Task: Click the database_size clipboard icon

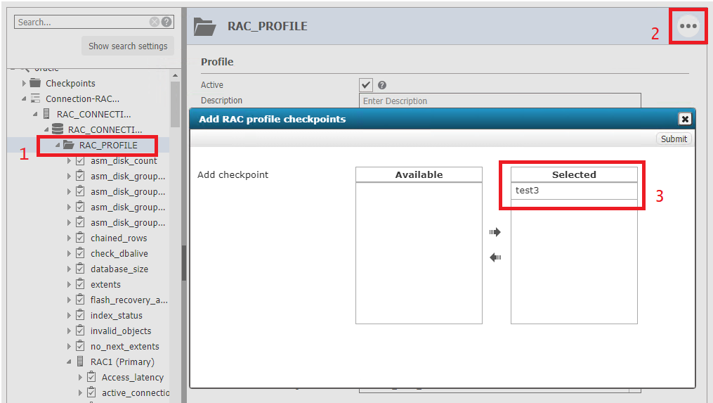Action: pos(80,269)
